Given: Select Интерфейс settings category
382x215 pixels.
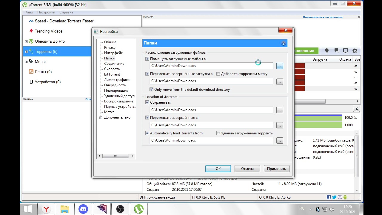Looking at the screenshot, I should pyautogui.click(x=113, y=53).
